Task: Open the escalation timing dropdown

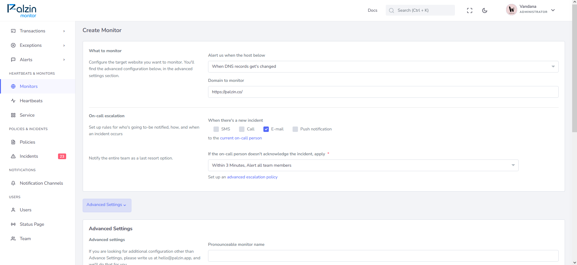Action: click(363, 165)
